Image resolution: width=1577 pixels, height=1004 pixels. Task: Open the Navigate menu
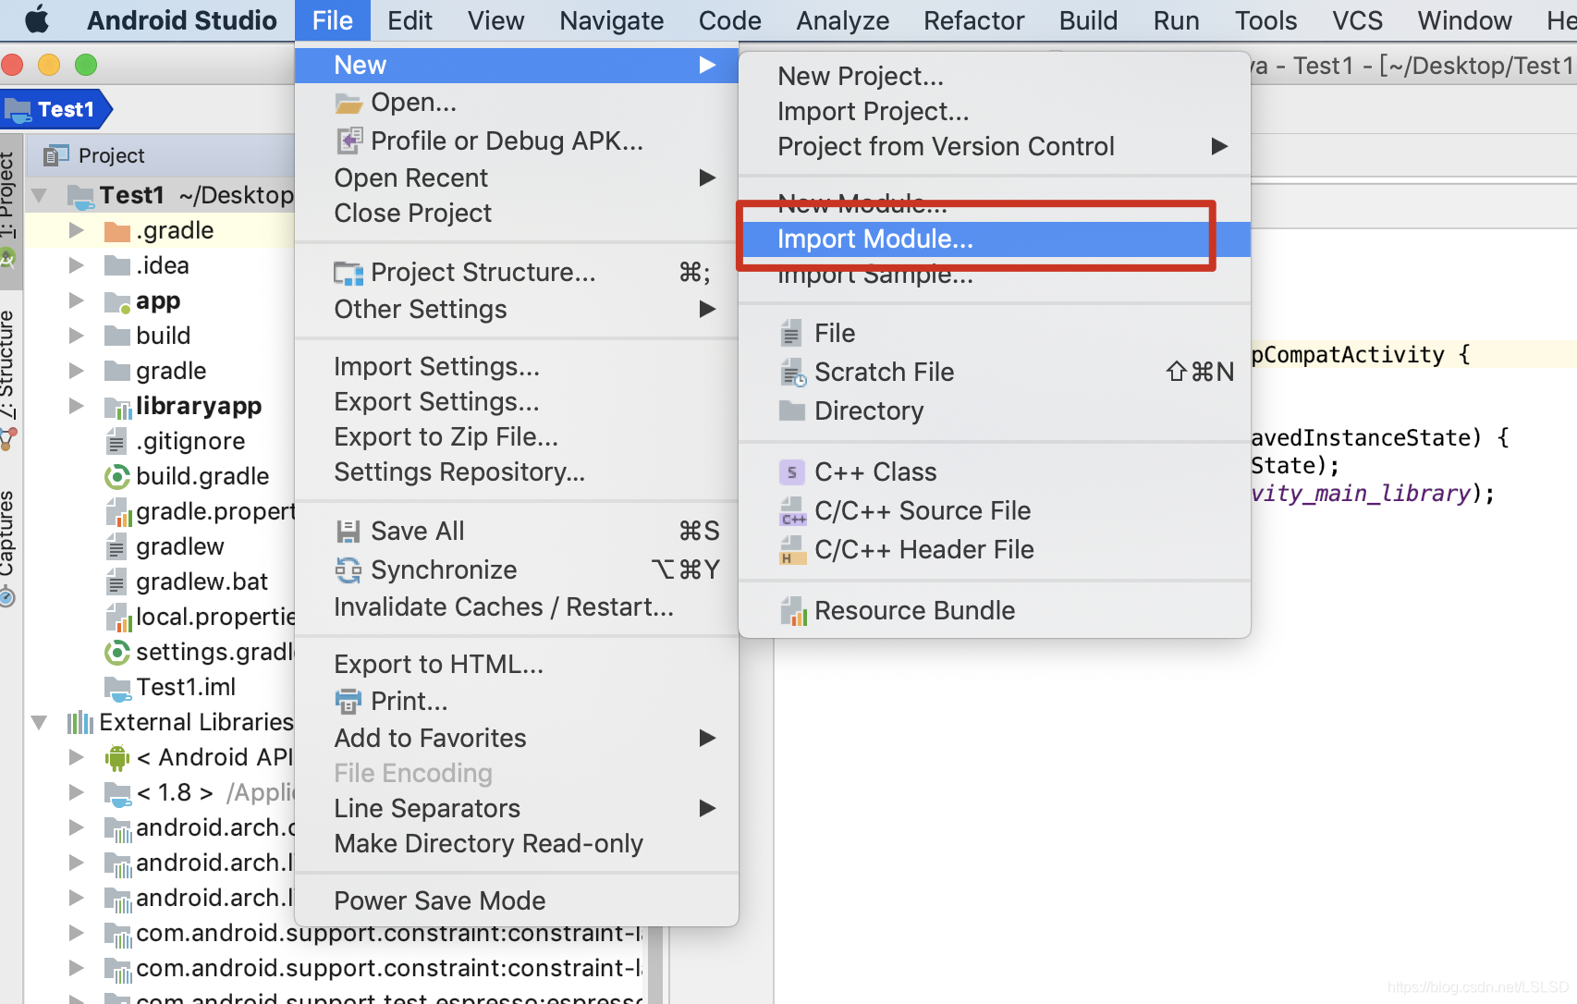pyautogui.click(x=611, y=20)
